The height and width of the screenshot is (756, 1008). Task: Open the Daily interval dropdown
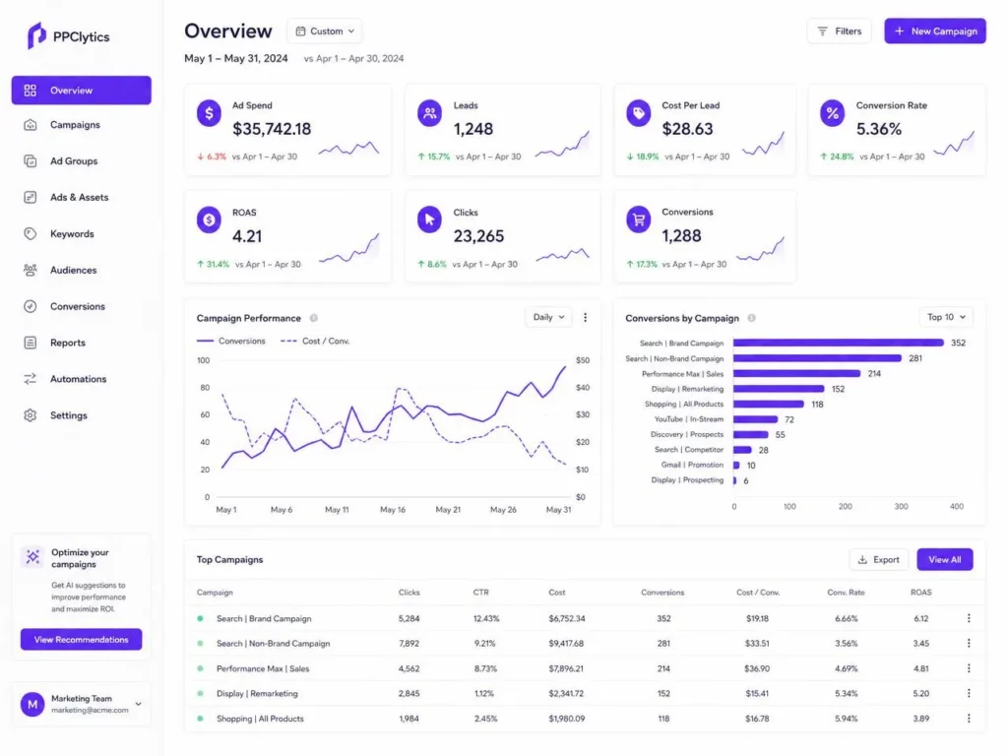pyautogui.click(x=548, y=317)
